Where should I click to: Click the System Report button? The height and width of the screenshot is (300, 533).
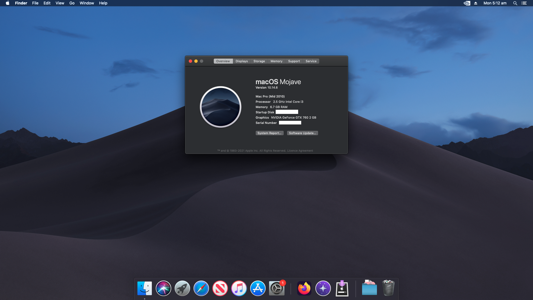(x=269, y=133)
